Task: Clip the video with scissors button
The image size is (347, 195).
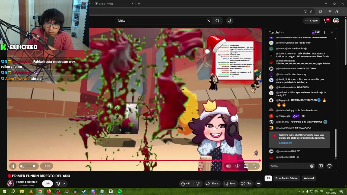Action: 246,183
